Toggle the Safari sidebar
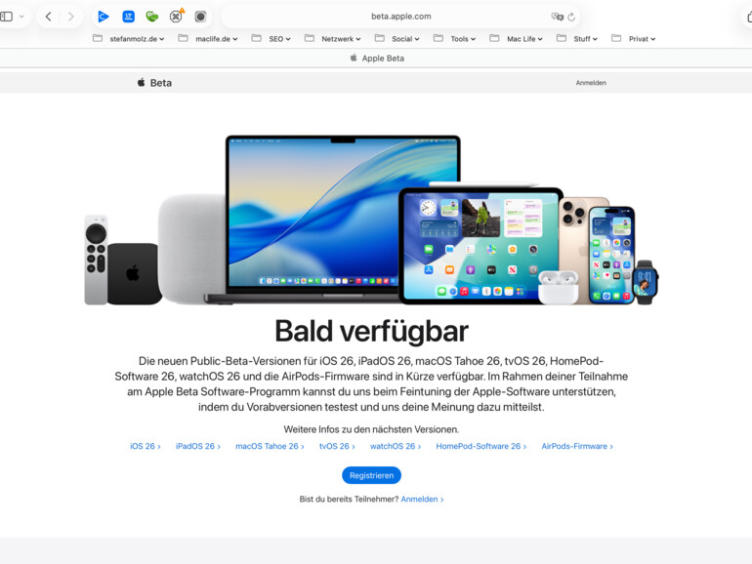The image size is (752, 564). tap(6, 17)
